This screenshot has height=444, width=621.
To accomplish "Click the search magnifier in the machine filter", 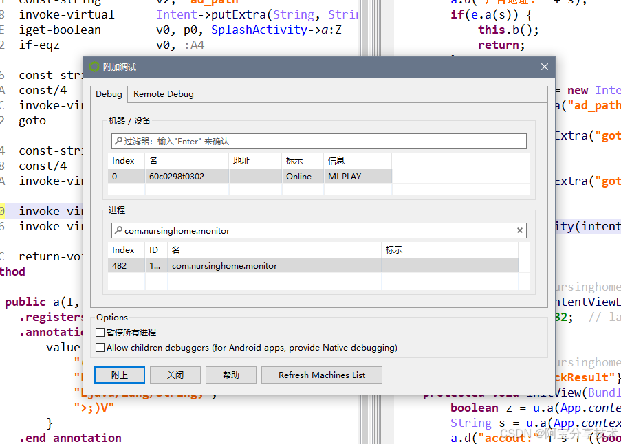I will tap(118, 140).
